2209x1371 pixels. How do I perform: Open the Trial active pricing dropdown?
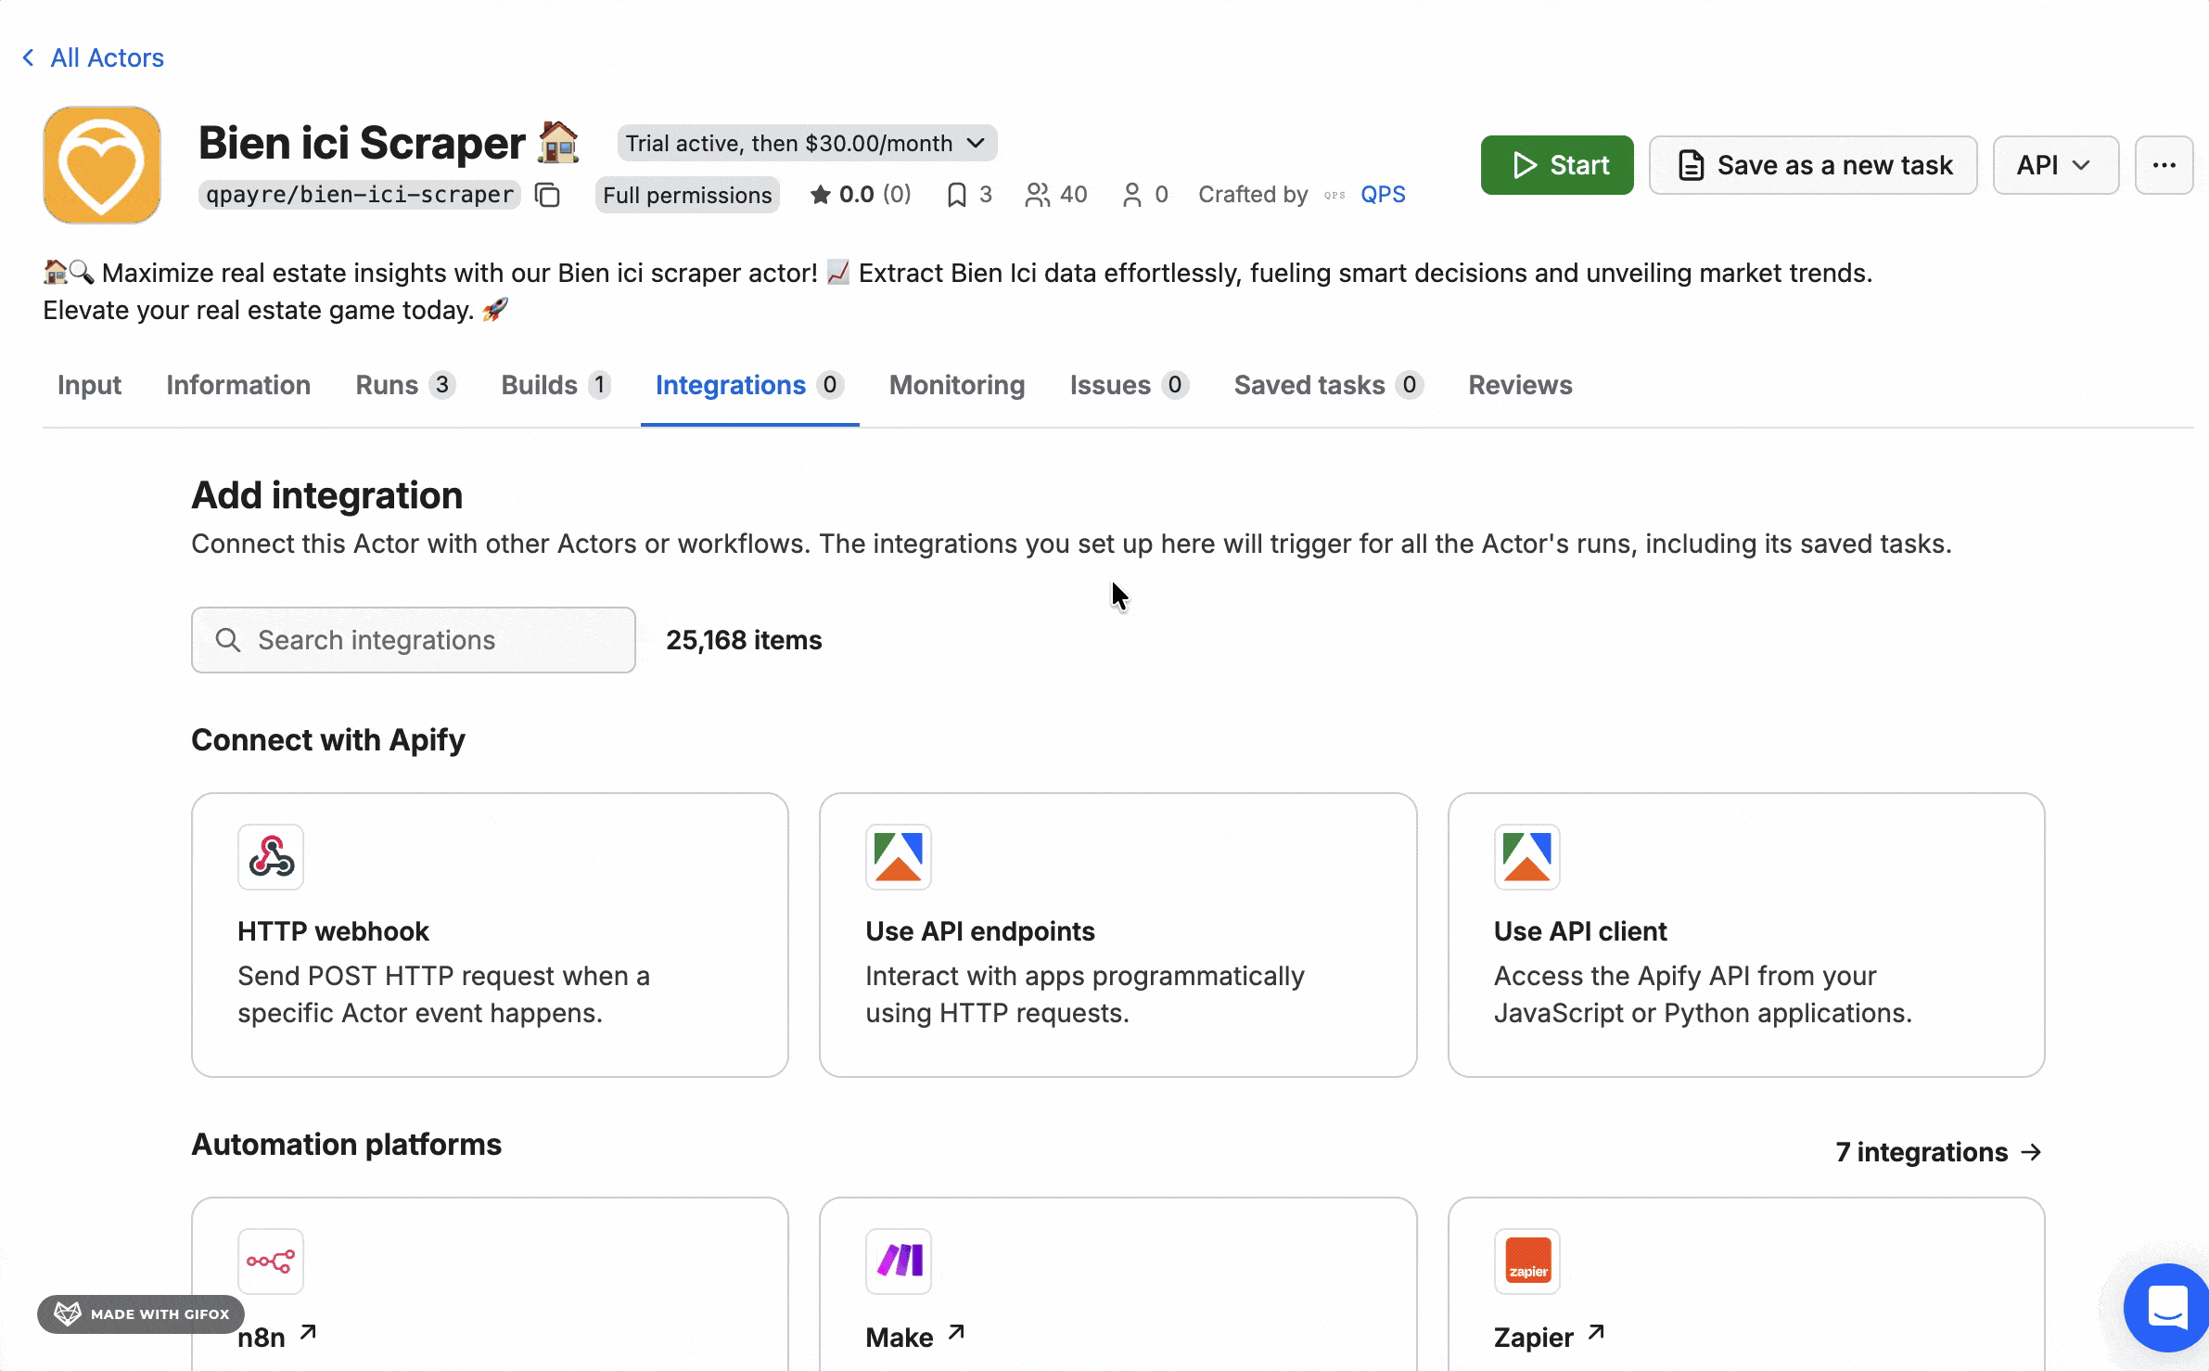(x=805, y=142)
